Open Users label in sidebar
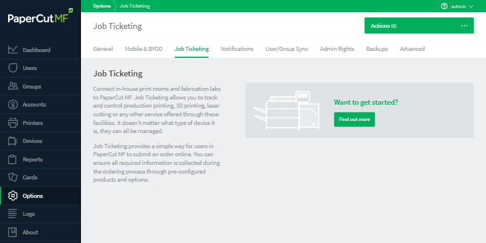This screenshot has height=243, width=486. (30, 68)
